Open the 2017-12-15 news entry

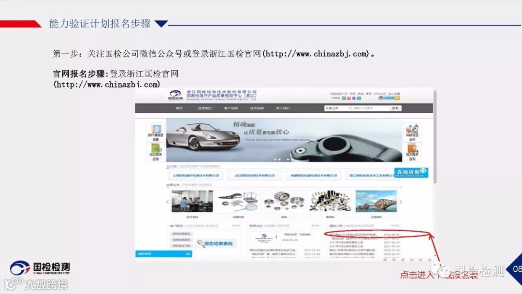tap(285, 250)
